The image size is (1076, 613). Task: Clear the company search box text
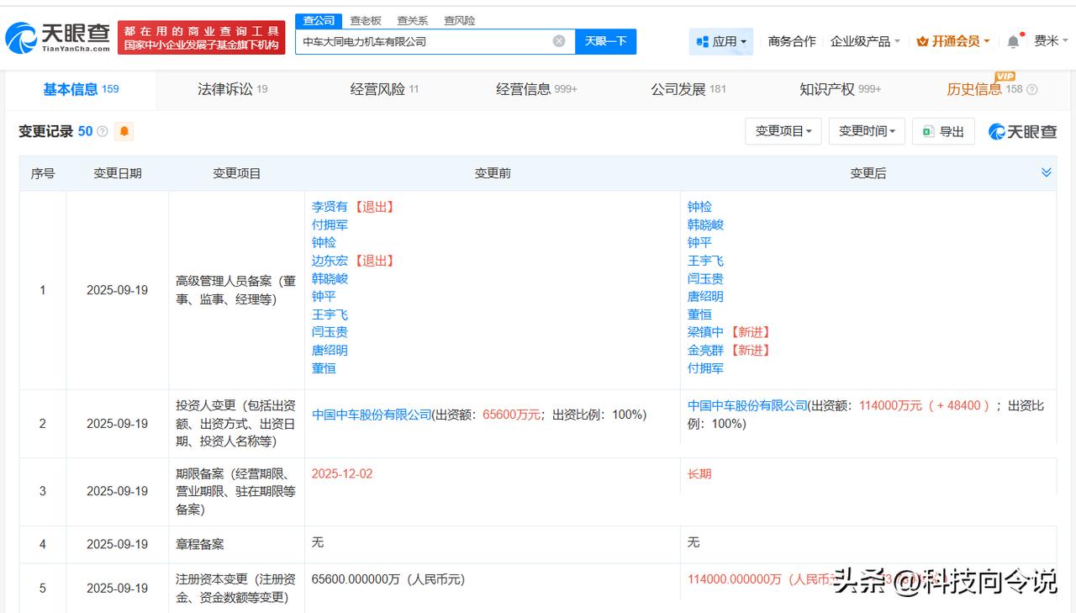click(559, 41)
